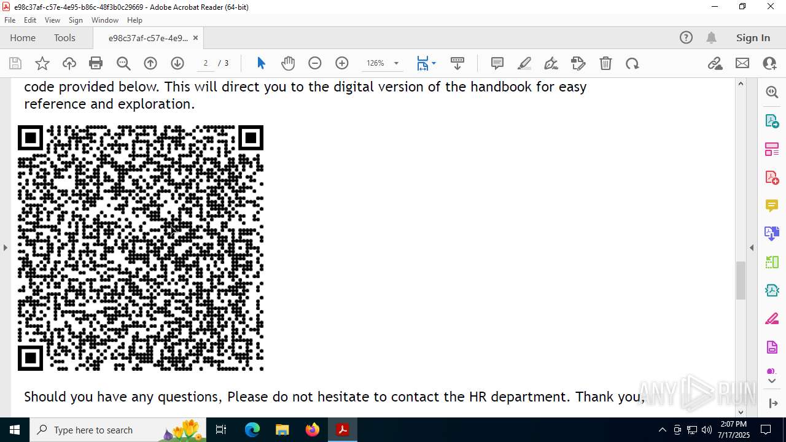Delete page with trash icon

pyautogui.click(x=605, y=63)
